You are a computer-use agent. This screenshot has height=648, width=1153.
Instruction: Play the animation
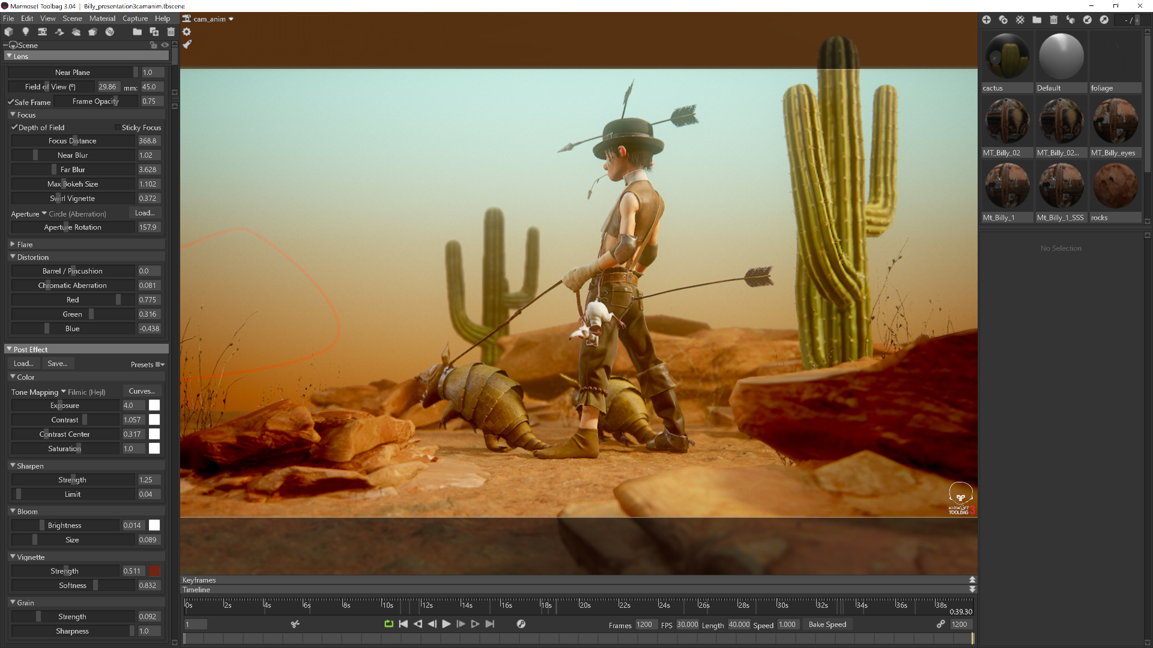click(446, 624)
